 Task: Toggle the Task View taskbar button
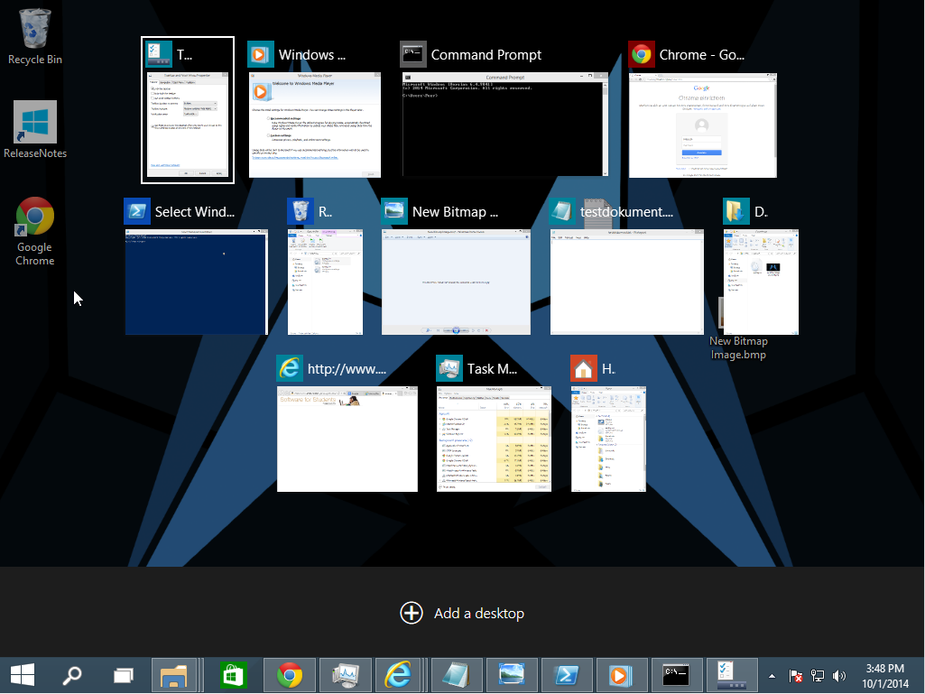tap(123, 674)
